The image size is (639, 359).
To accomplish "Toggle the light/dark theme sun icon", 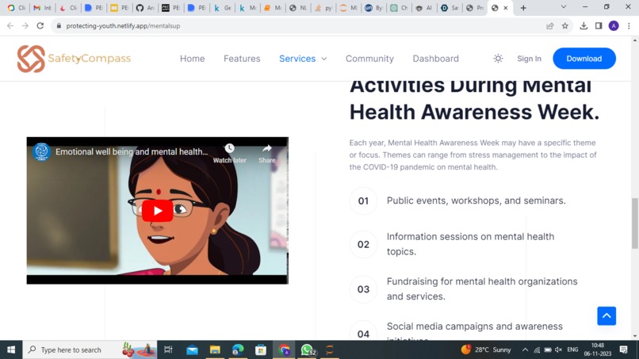I will [498, 59].
